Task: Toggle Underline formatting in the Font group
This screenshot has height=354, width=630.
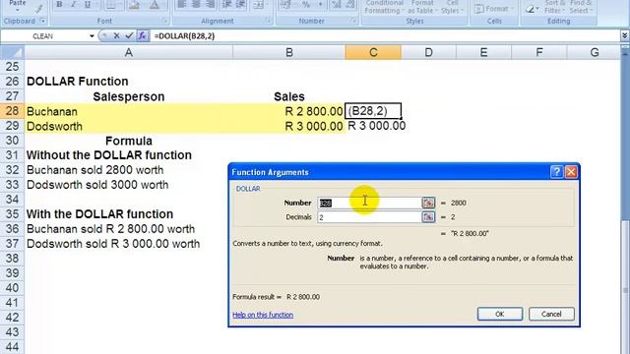Action: coord(88,5)
